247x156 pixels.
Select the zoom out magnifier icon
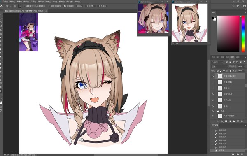(x=20, y=6)
